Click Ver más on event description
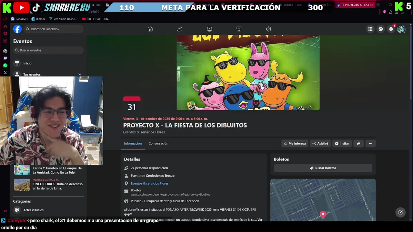413x232 pixels. click(260, 220)
